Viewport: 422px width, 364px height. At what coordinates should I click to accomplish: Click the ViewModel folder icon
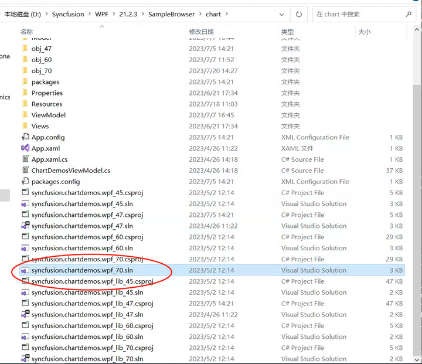[x=25, y=115]
